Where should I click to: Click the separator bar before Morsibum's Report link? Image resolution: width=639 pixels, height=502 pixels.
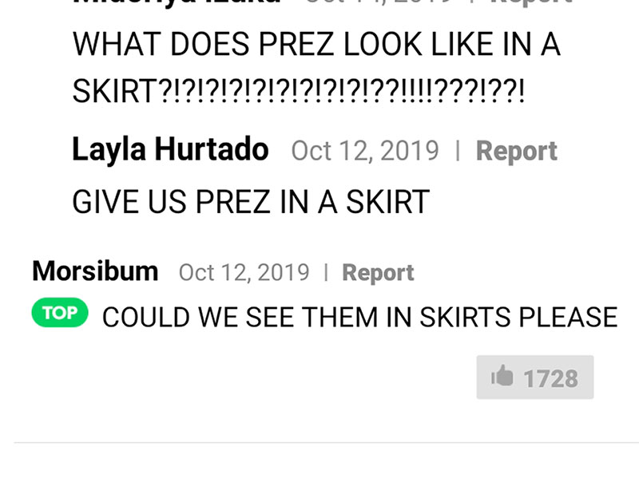pyautogui.click(x=326, y=272)
